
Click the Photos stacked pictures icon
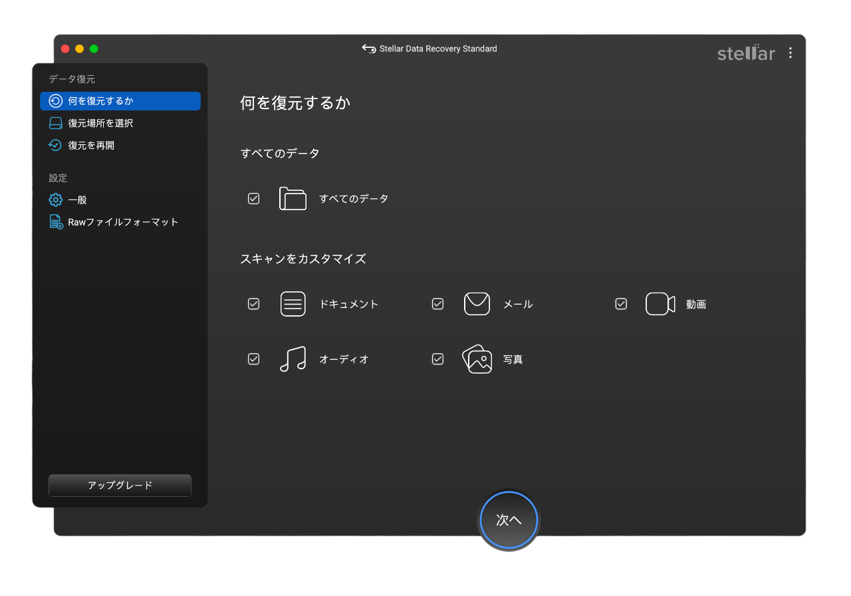tap(477, 359)
